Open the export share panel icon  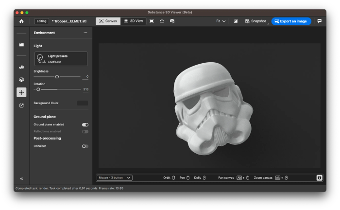click(21, 105)
